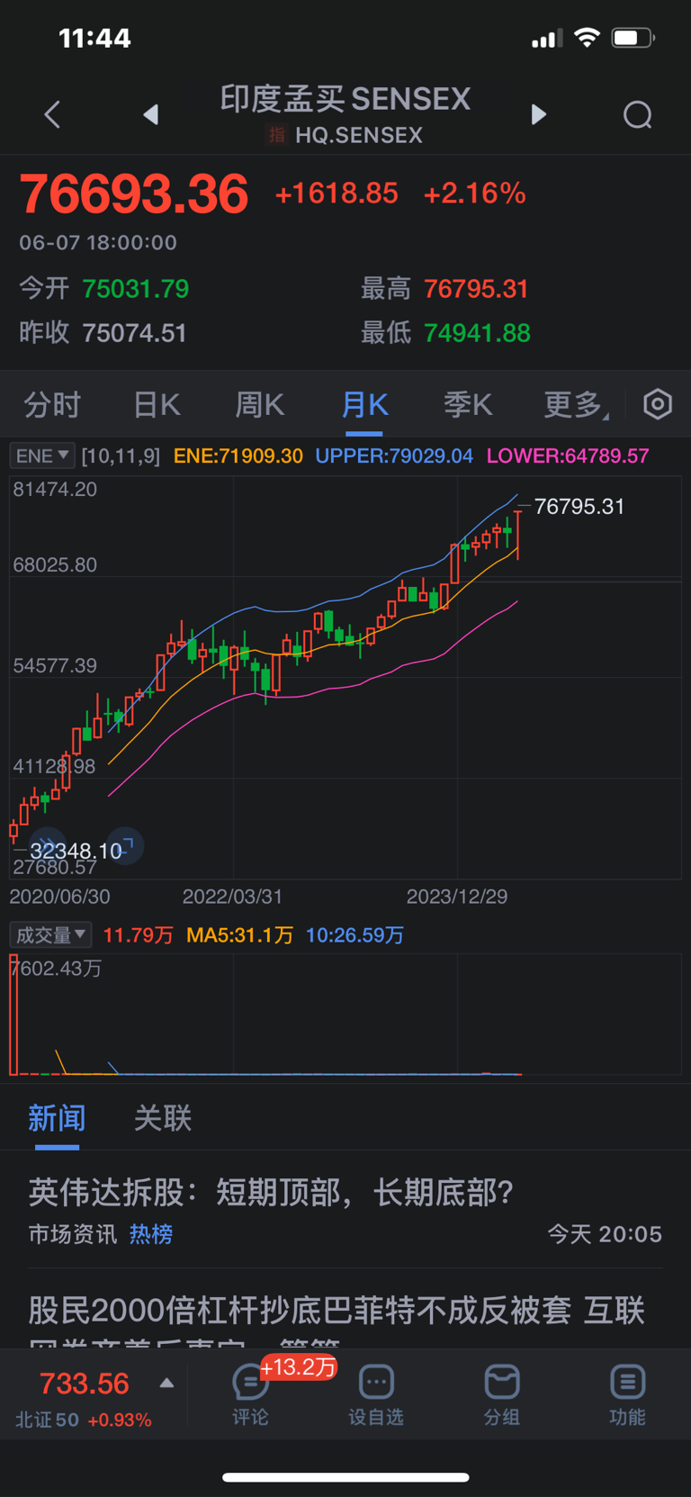Tap the 昨收 75074.51 value
The width and height of the screenshot is (691, 1497).
click(x=134, y=333)
